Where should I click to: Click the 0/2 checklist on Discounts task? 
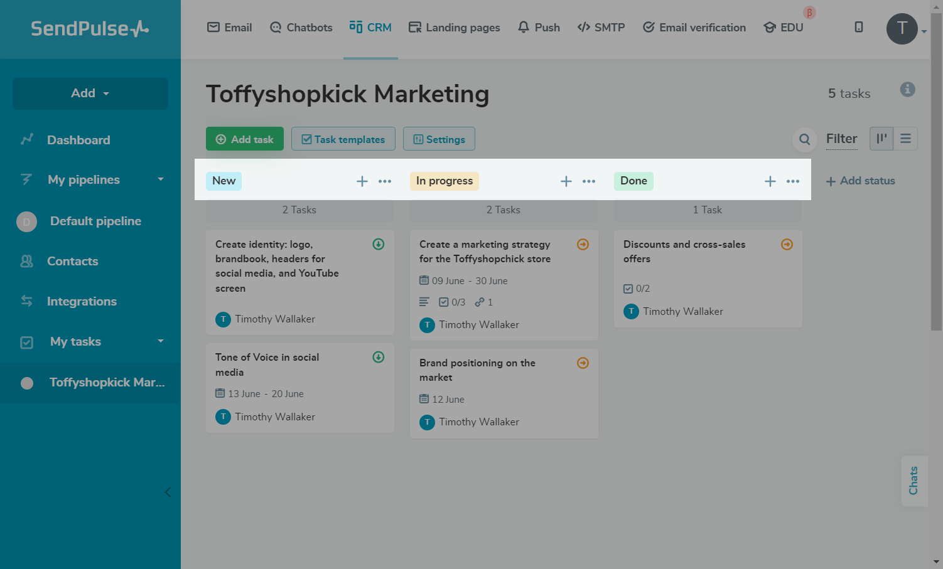click(x=637, y=289)
